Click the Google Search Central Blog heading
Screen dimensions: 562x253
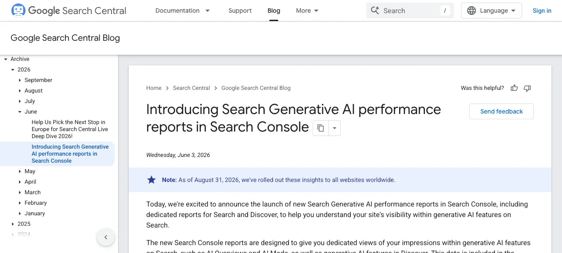click(x=65, y=38)
